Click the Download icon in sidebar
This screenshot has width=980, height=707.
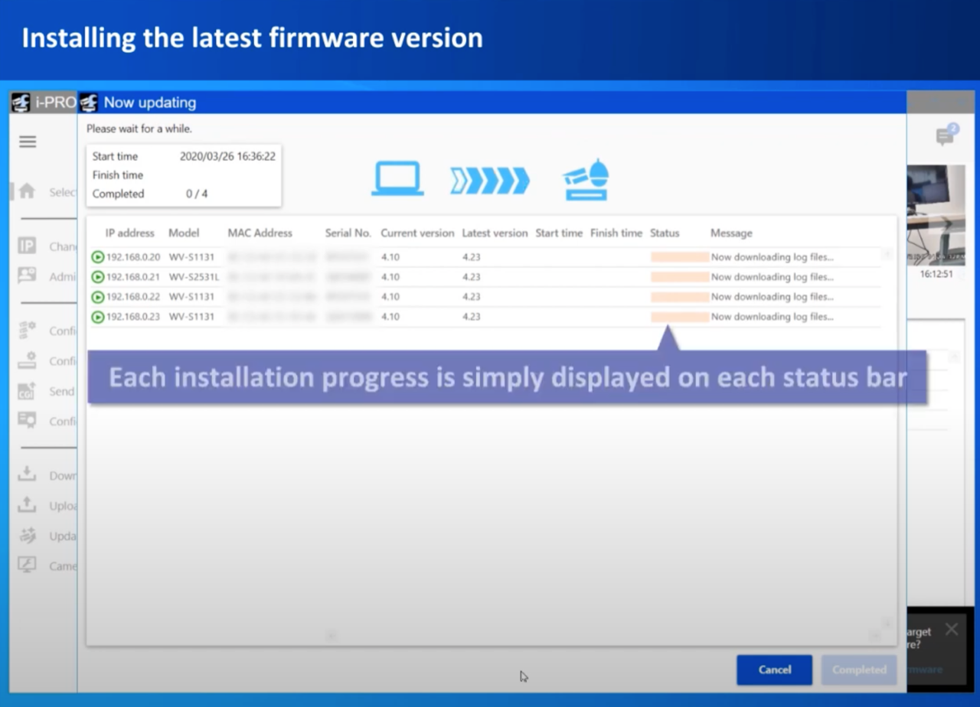(27, 474)
